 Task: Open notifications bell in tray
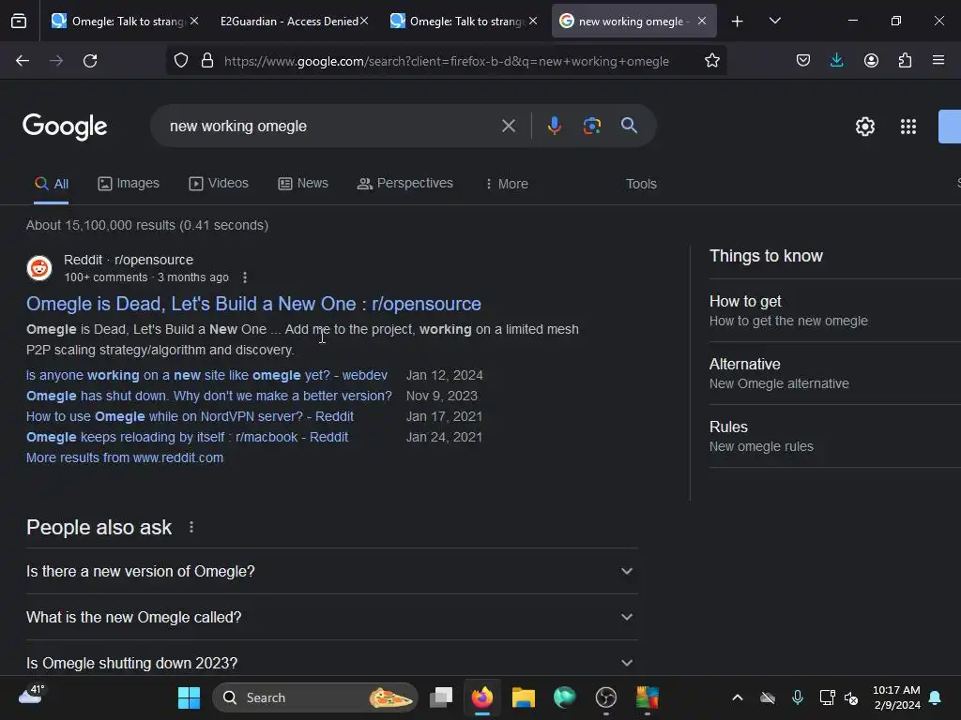coord(935,697)
